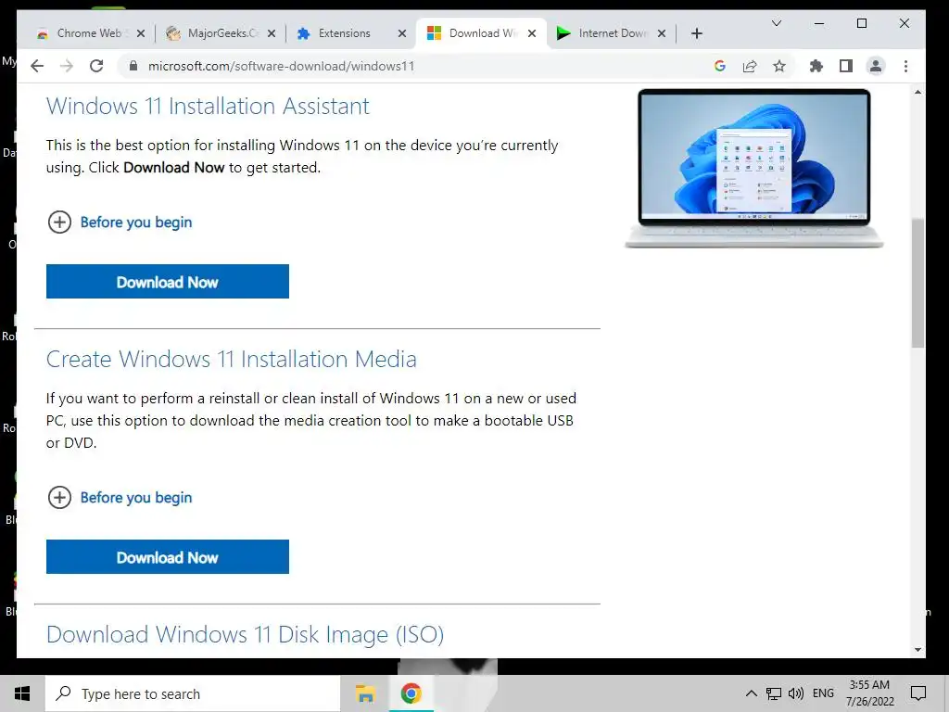Close the Extensions tab
The height and width of the screenshot is (712, 949).
(x=402, y=33)
